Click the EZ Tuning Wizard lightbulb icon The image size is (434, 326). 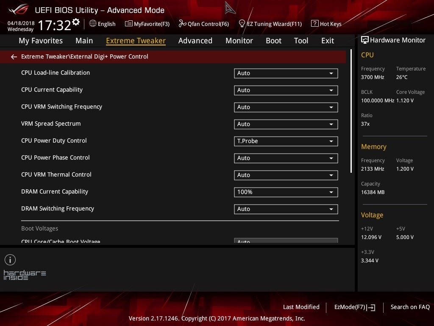242,24
